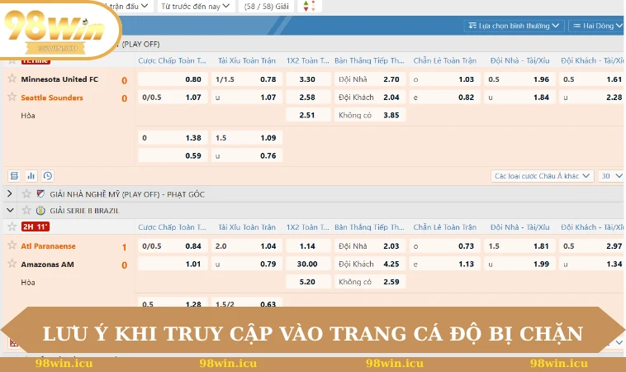Screen dimensions: 626x372
Task: Select home over 1.5 odds 1.81
Action: click(519, 246)
